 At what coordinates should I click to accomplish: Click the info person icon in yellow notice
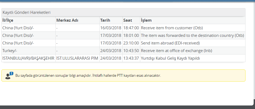[9, 76]
